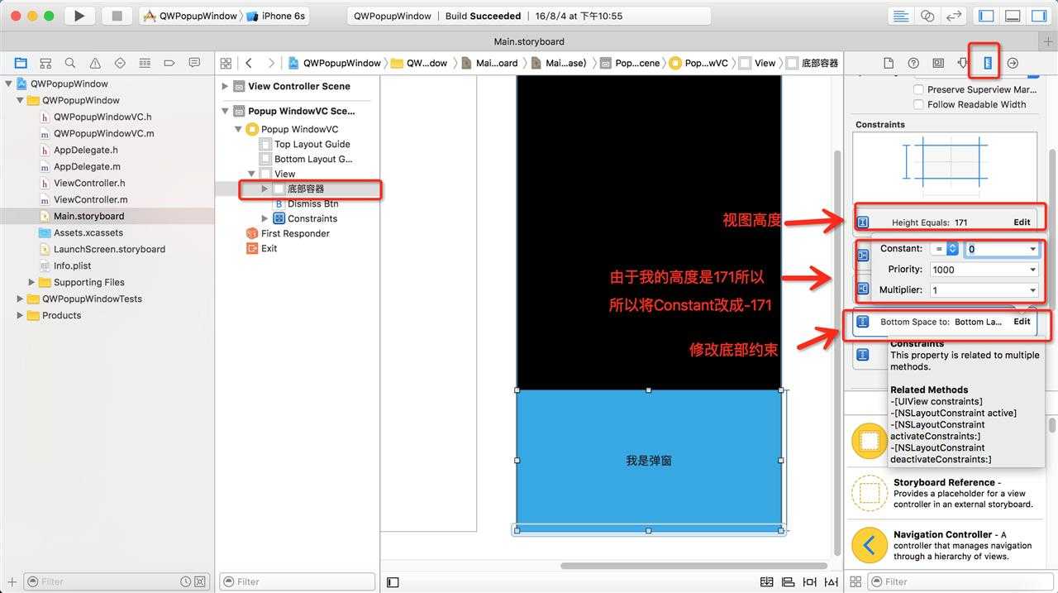Viewport: 1058px width, 593px height.
Task: Open the File inspector
Action: [x=889, y=63]
